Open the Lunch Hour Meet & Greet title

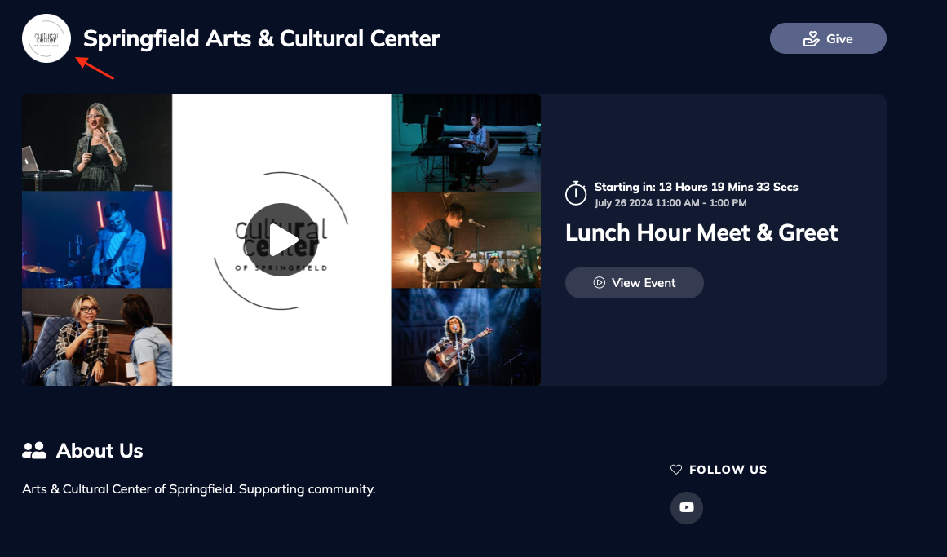point(701,233)
